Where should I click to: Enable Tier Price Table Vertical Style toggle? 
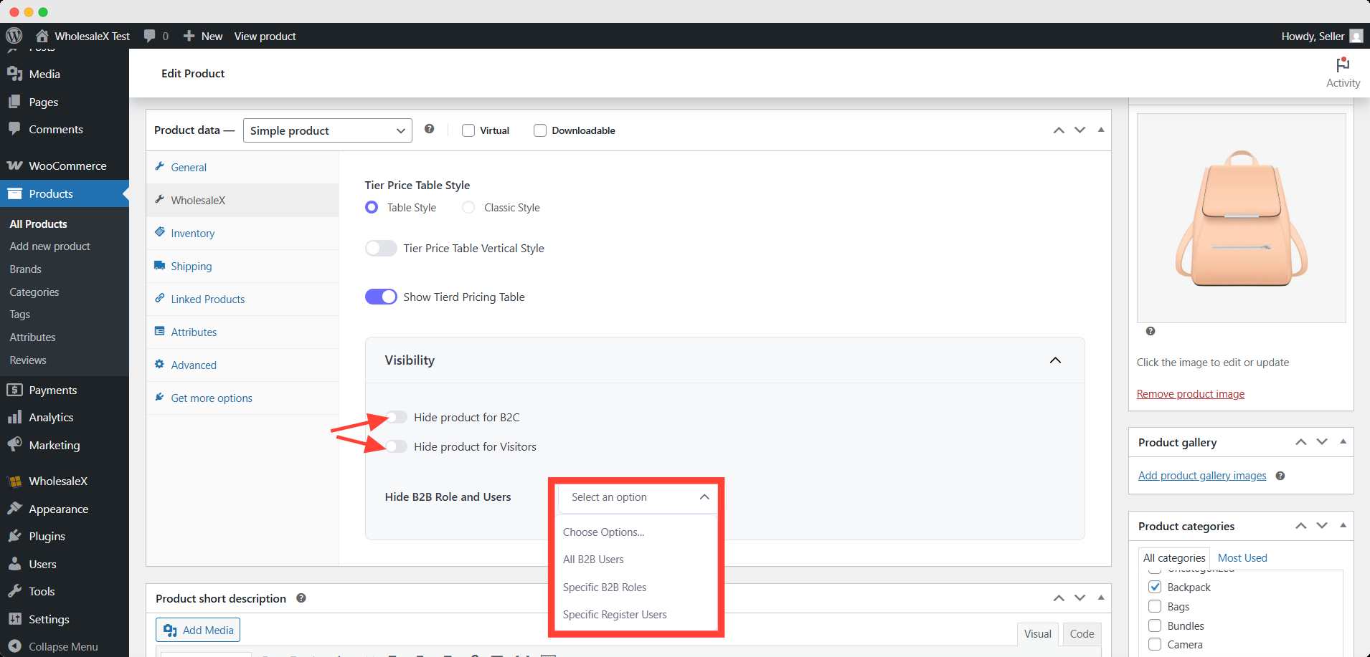pyautogui.click(x=381, y=248)
